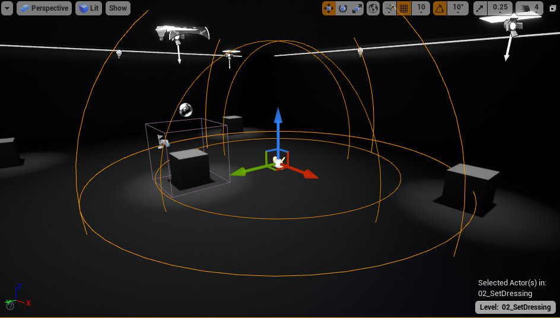
Task: Open grid snap size dropdown showing 10
Action: click(x=421, y=8)
